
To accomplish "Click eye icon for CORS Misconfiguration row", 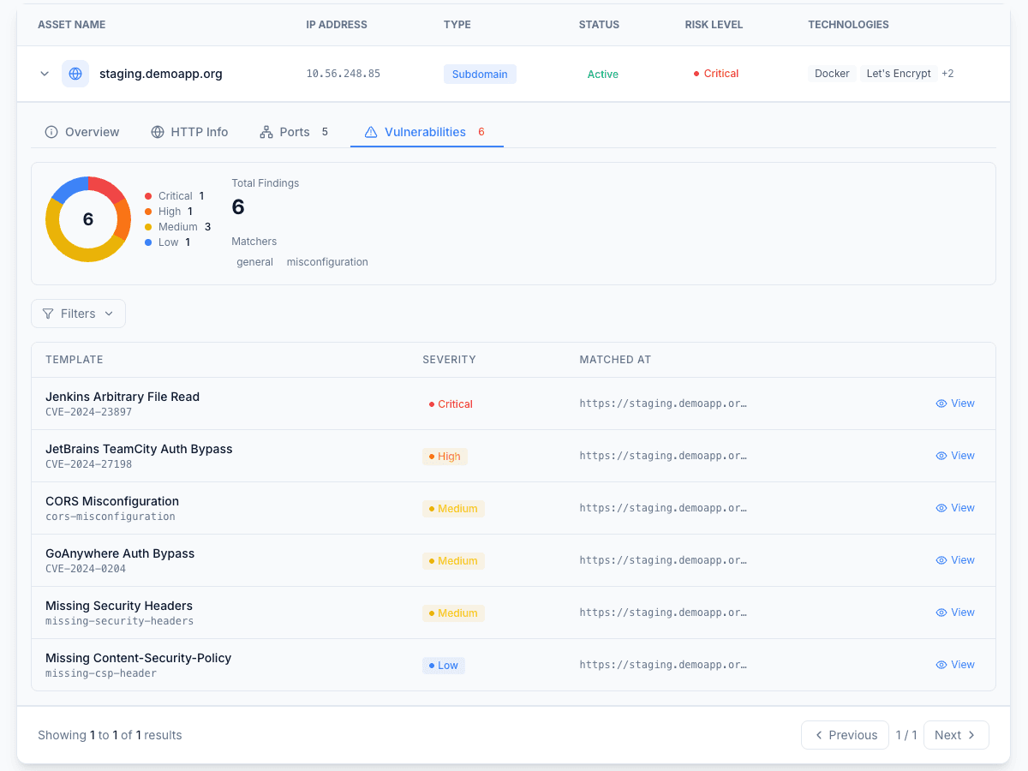I will click(941, 508).
